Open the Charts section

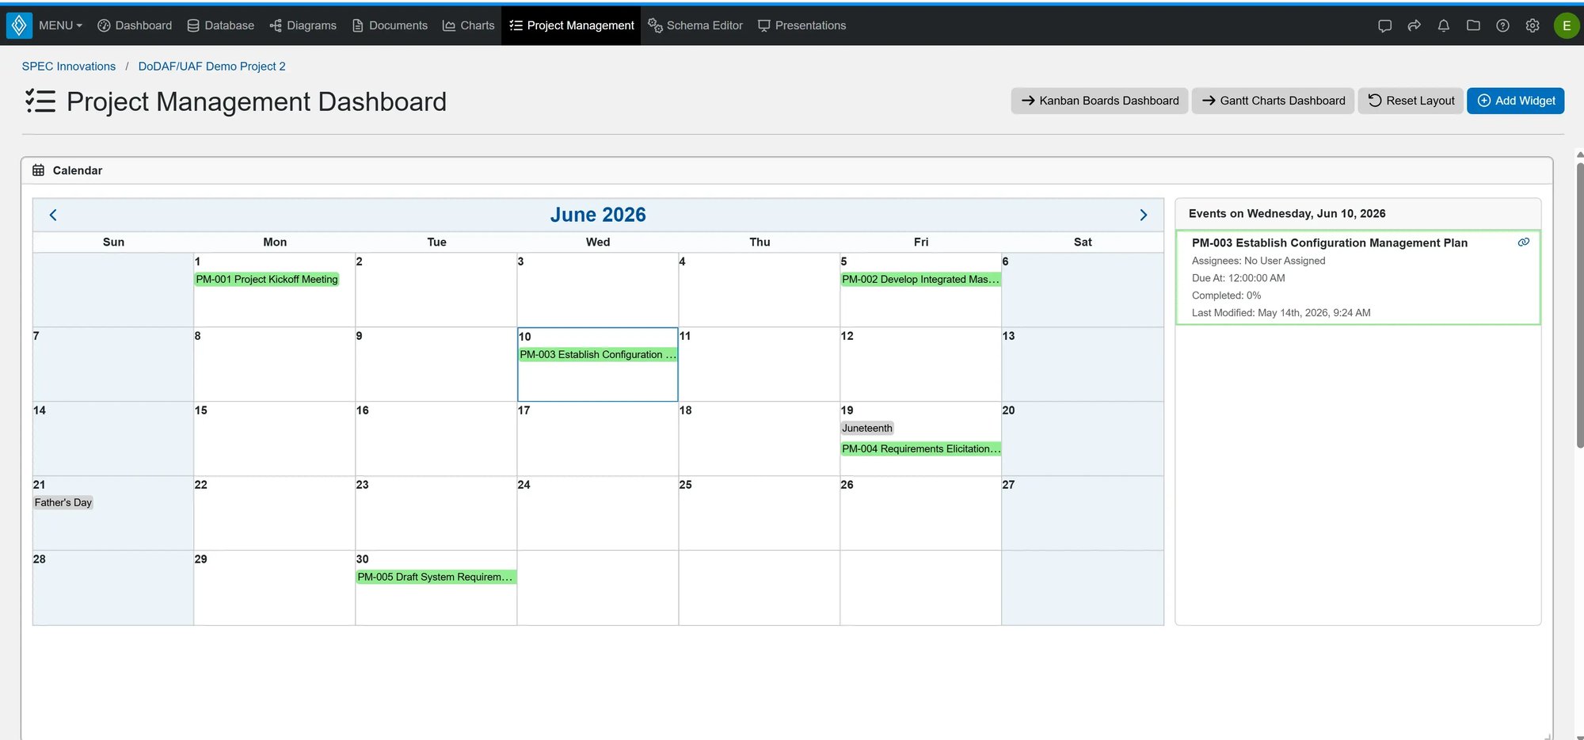(468, 25)
